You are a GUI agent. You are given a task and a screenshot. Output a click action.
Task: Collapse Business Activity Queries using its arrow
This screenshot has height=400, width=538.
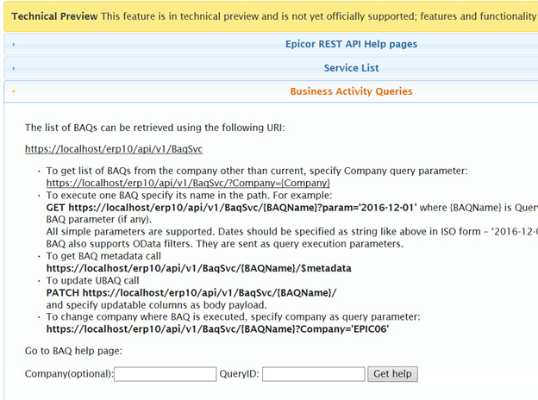pos(14,91)
